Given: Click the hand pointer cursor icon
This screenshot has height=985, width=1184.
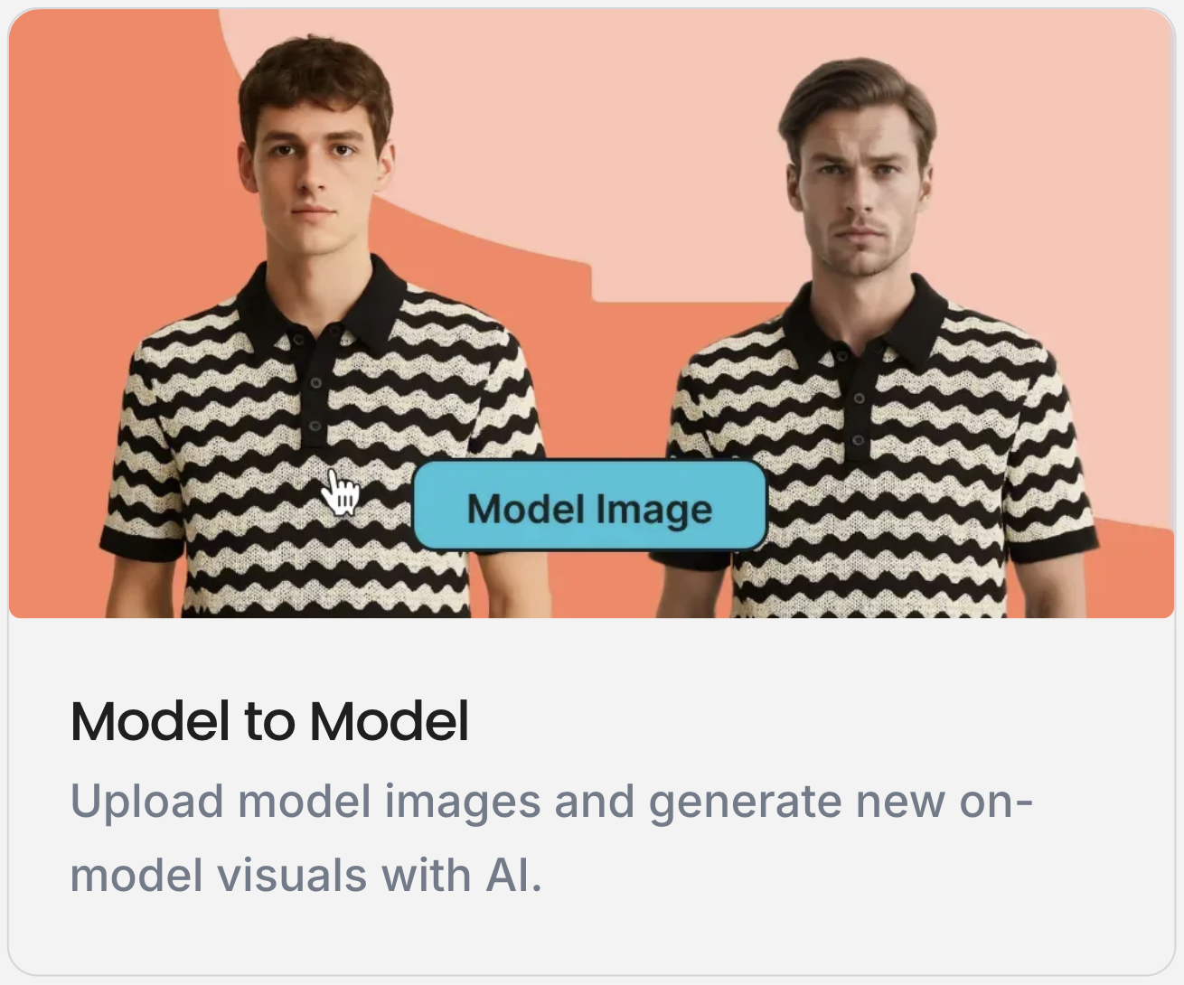Looking at the screenshot, I should coord(341,492).
